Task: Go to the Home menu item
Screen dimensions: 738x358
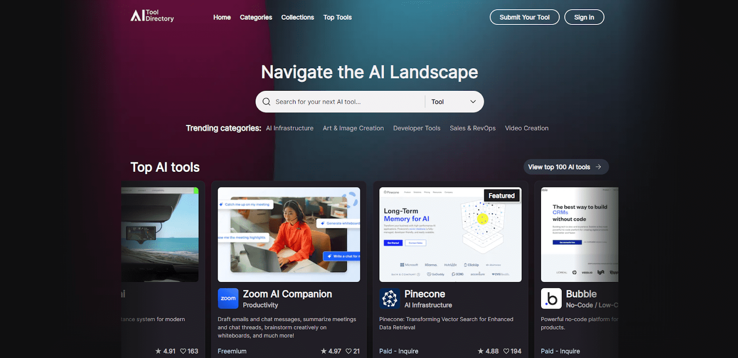Action: (x=222, y=18)
